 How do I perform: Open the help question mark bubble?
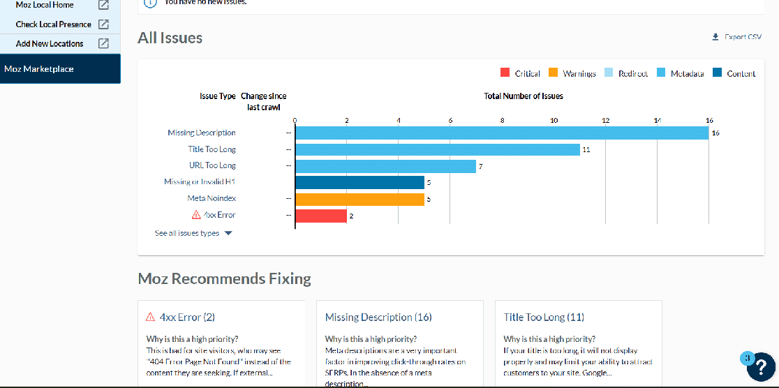click(761, 367)
